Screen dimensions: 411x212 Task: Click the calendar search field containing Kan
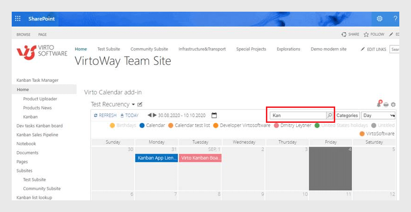(x=298, y=115)
